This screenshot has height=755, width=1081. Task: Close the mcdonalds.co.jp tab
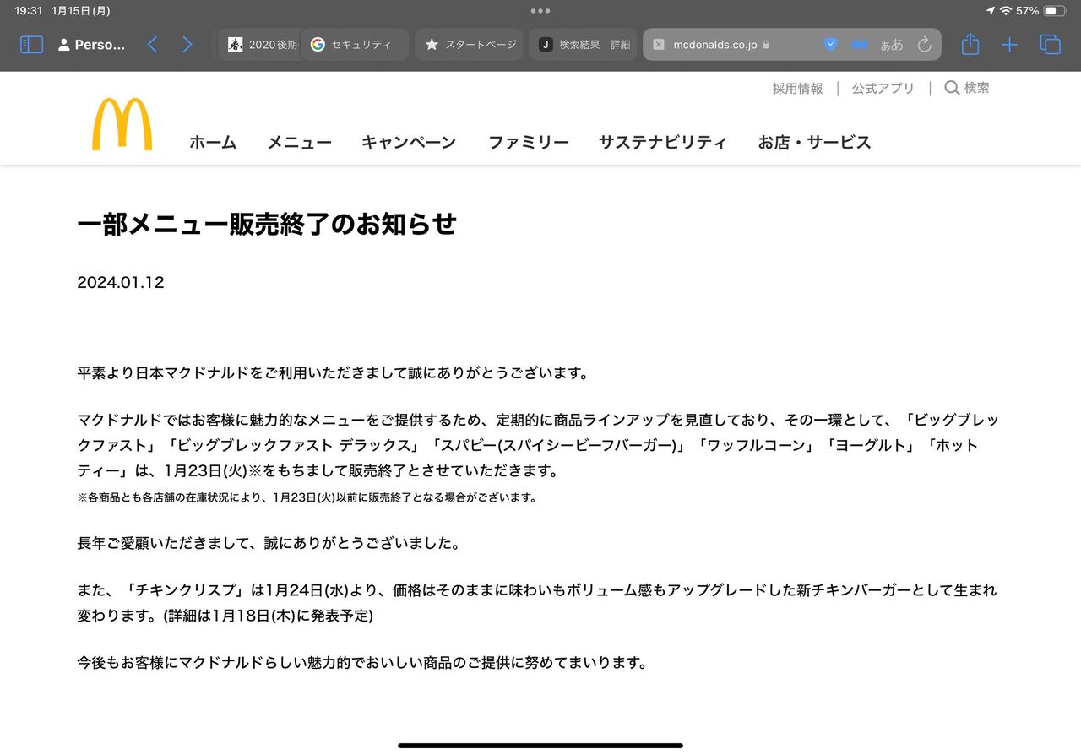(659, 45)
